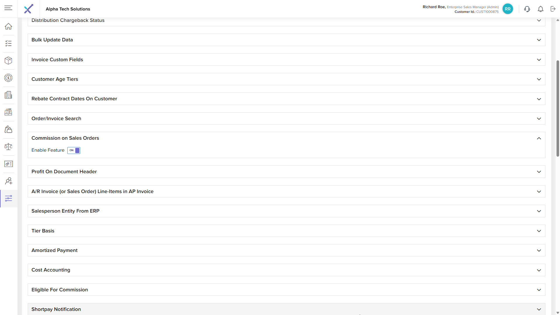Click the logout icon in header

coord(553,9)
